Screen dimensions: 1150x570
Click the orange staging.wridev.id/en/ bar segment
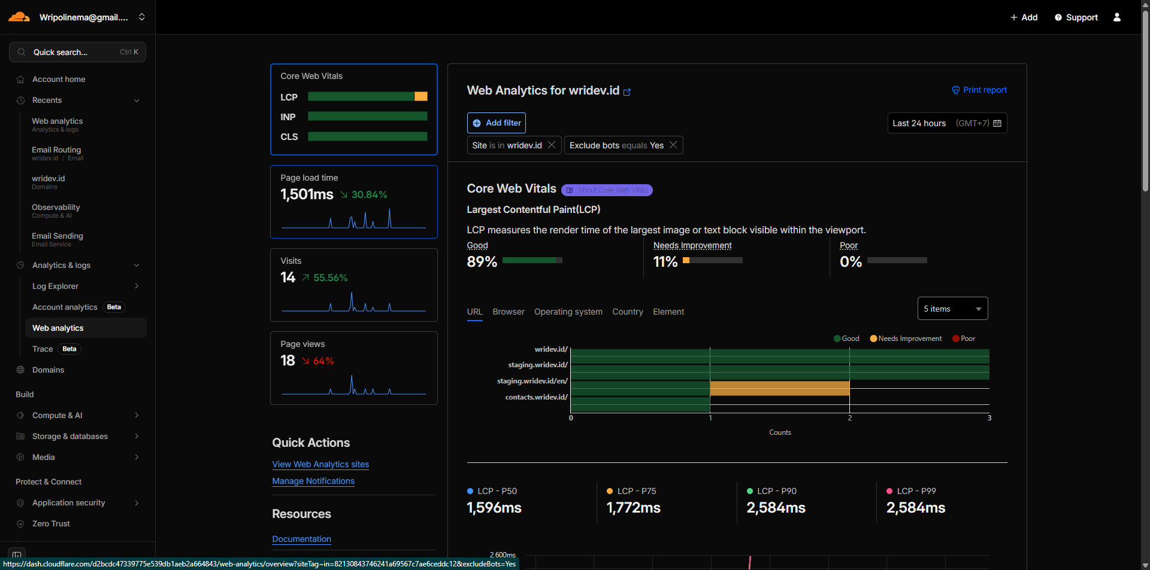779,389
